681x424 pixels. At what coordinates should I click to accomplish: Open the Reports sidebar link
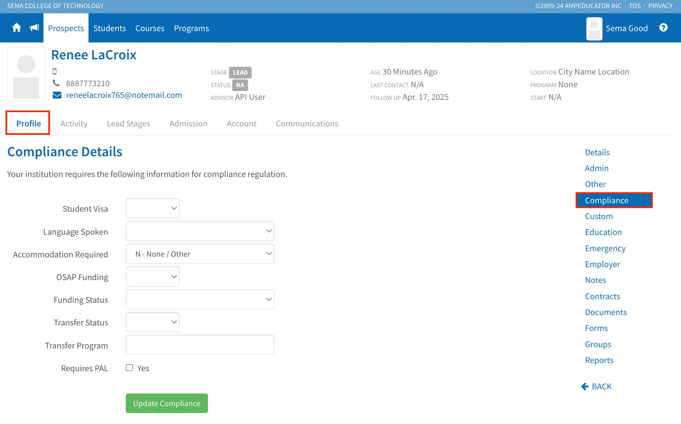point(599,360)
